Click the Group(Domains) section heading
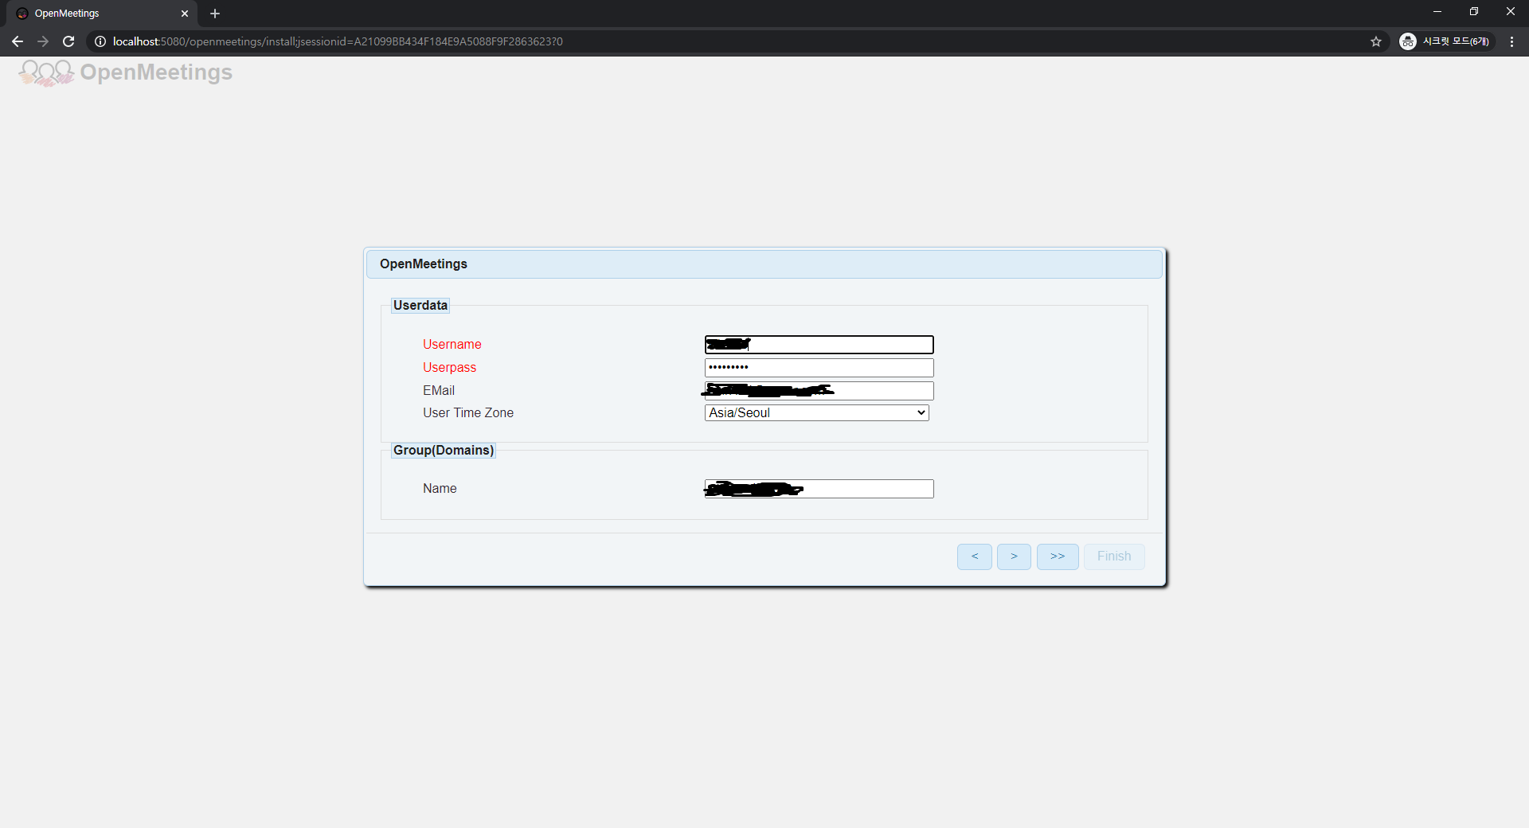This screenshot has width=1529, height=828. coord(444,451)
